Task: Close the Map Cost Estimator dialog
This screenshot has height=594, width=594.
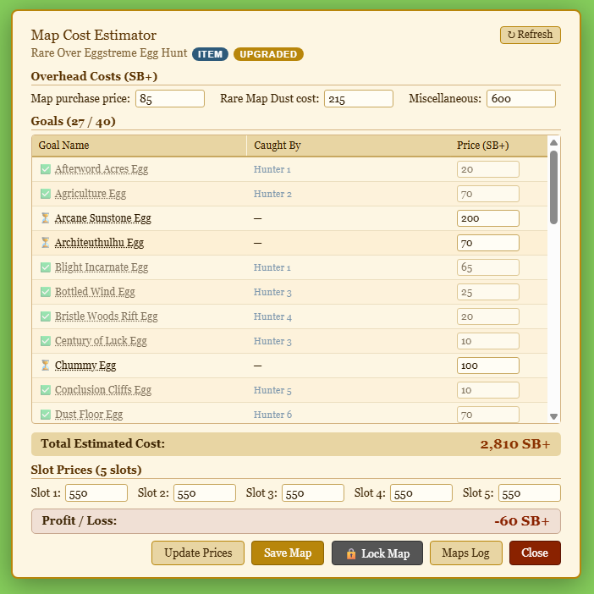Action: 535,553
